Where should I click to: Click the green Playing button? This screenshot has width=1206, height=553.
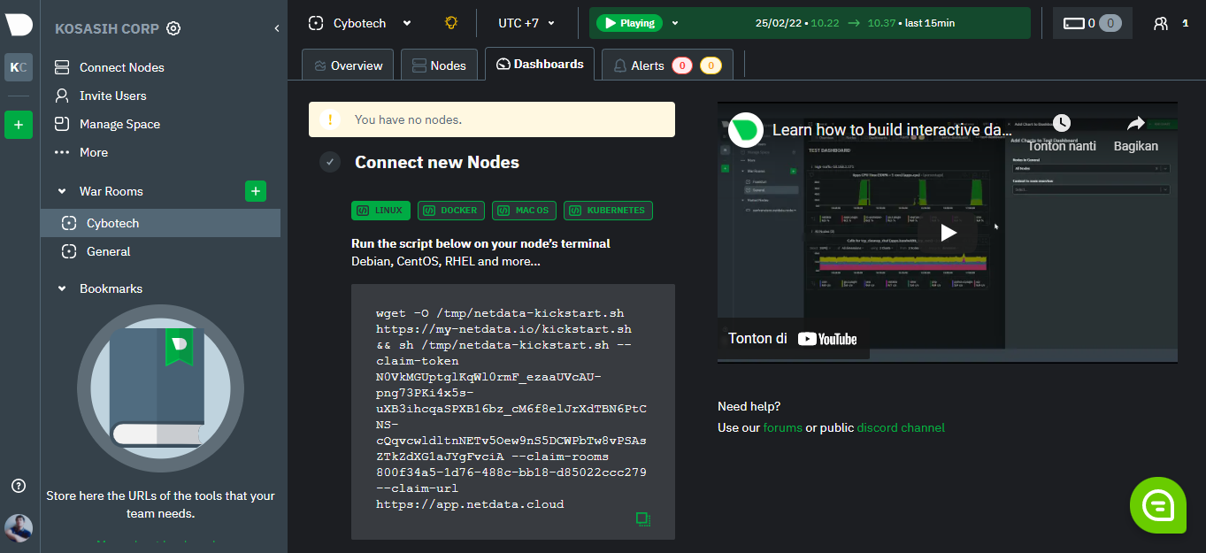coord(629,23)
